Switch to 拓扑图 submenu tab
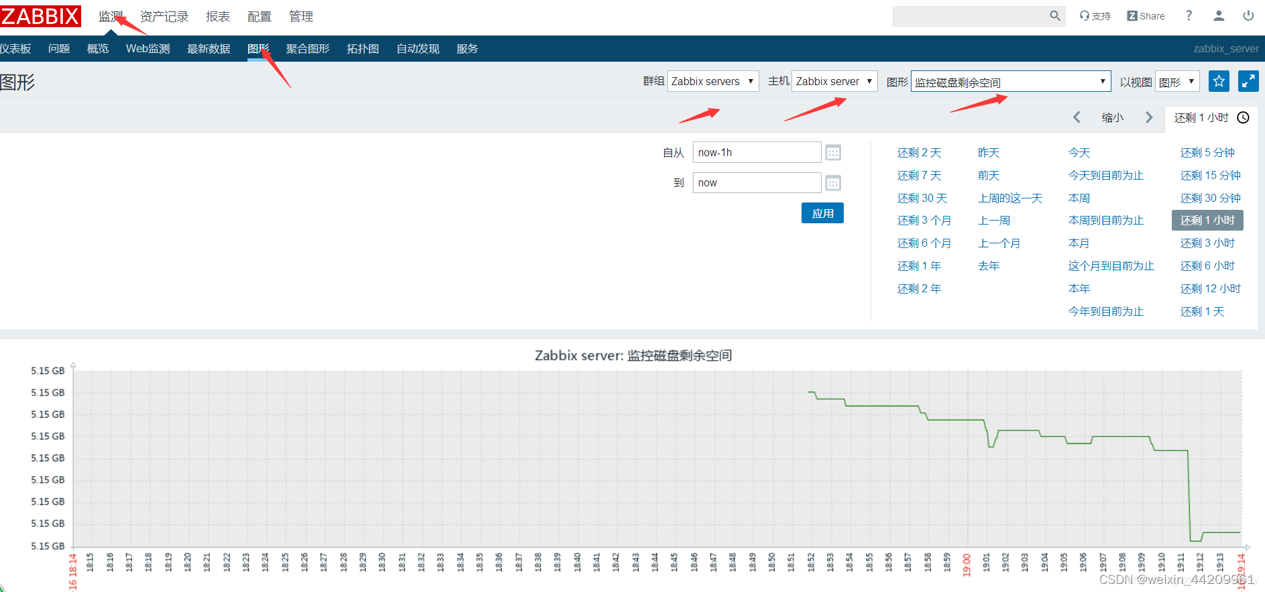 click(x=363, y=49)
